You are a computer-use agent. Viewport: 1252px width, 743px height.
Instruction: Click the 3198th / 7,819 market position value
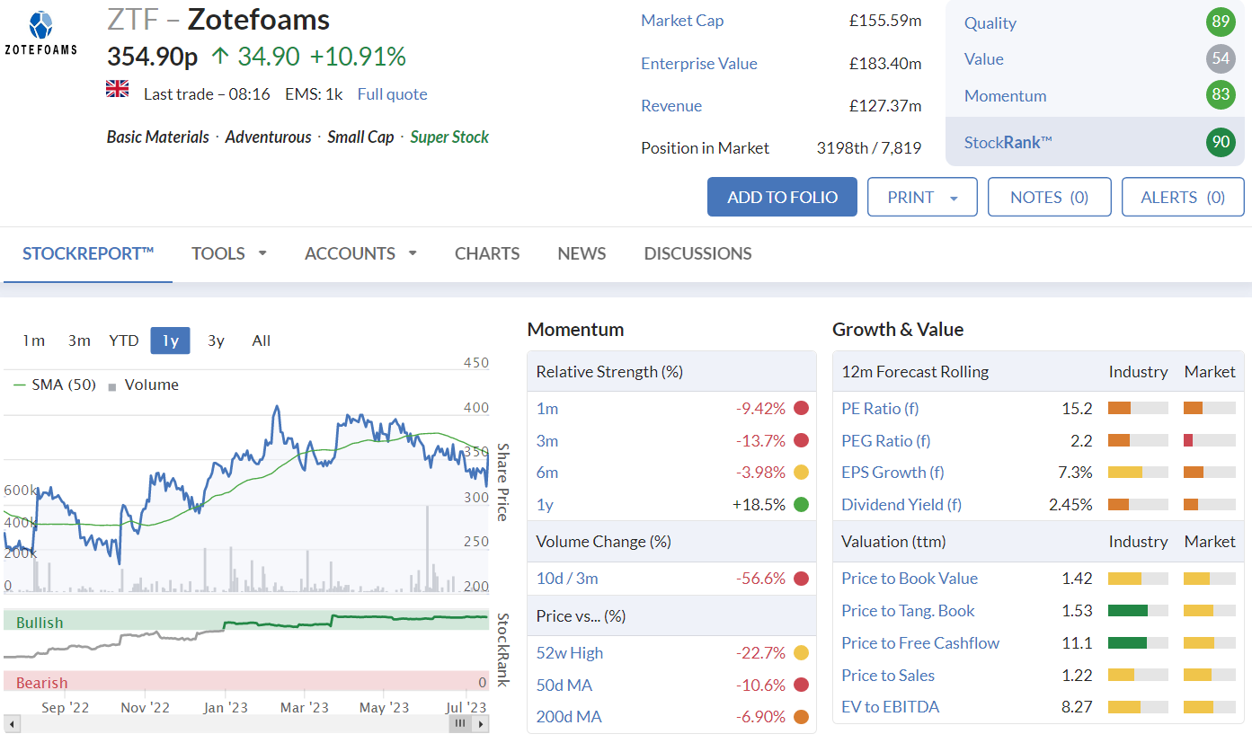point(869,148)
